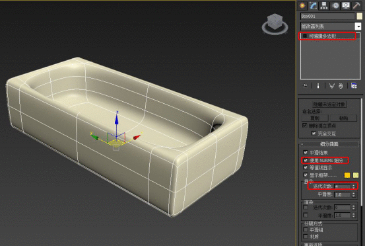
Task: Toggle the 完全交互 checkbox
Action: point(314,133)
